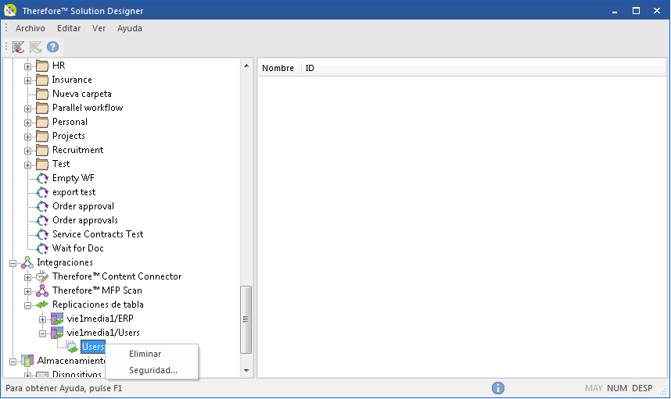Select the Wait for Doc label
Screen dimensions: 671x399
pos(78,248)
